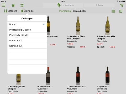Open the shopping cart icon

pos(122,5)
